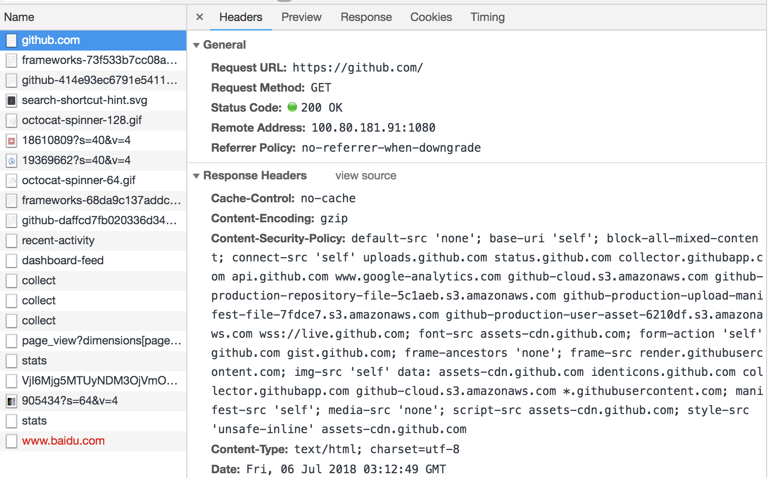This screenshot has width=768, height=478.
Task: Click the 18610809?s=40&v=4 avatar icon
Action: [11, 141]
